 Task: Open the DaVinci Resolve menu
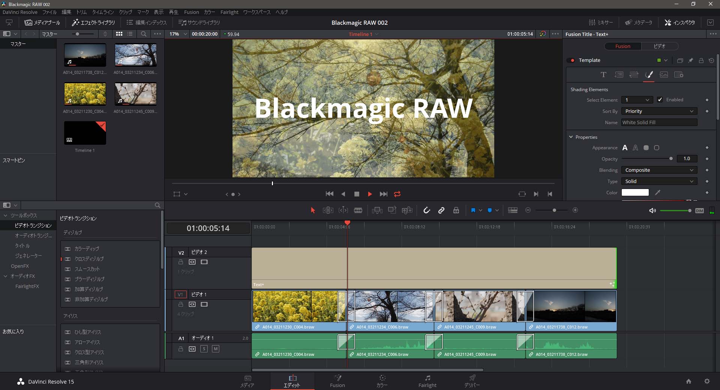tap(20, 12)
